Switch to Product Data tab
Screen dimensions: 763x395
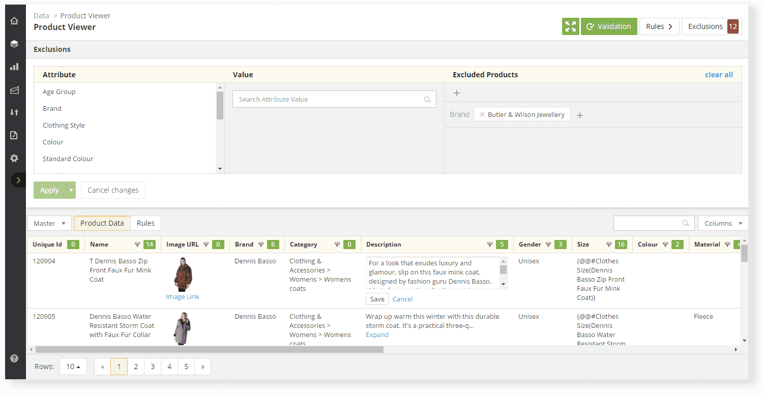tap(102, 223)
